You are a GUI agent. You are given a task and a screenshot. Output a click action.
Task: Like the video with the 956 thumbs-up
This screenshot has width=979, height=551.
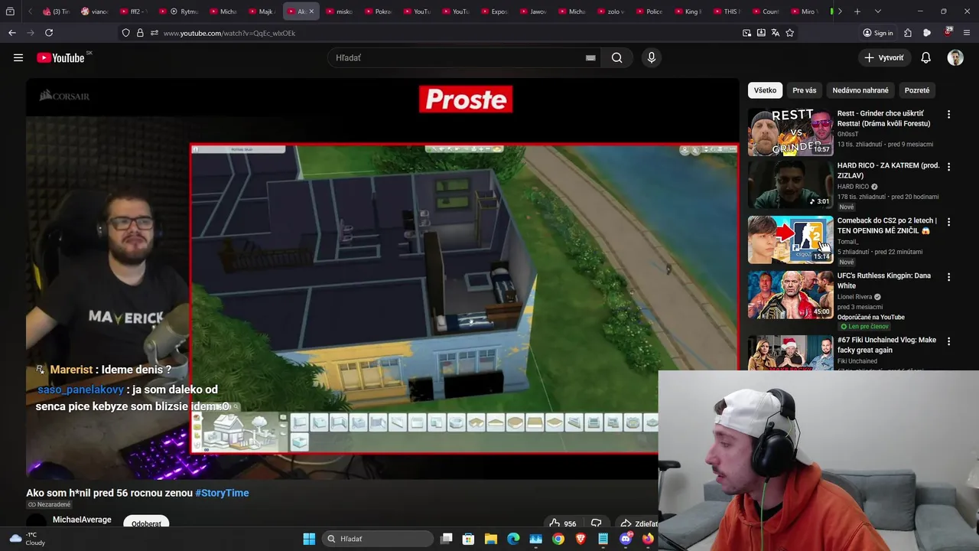(563, 523)
